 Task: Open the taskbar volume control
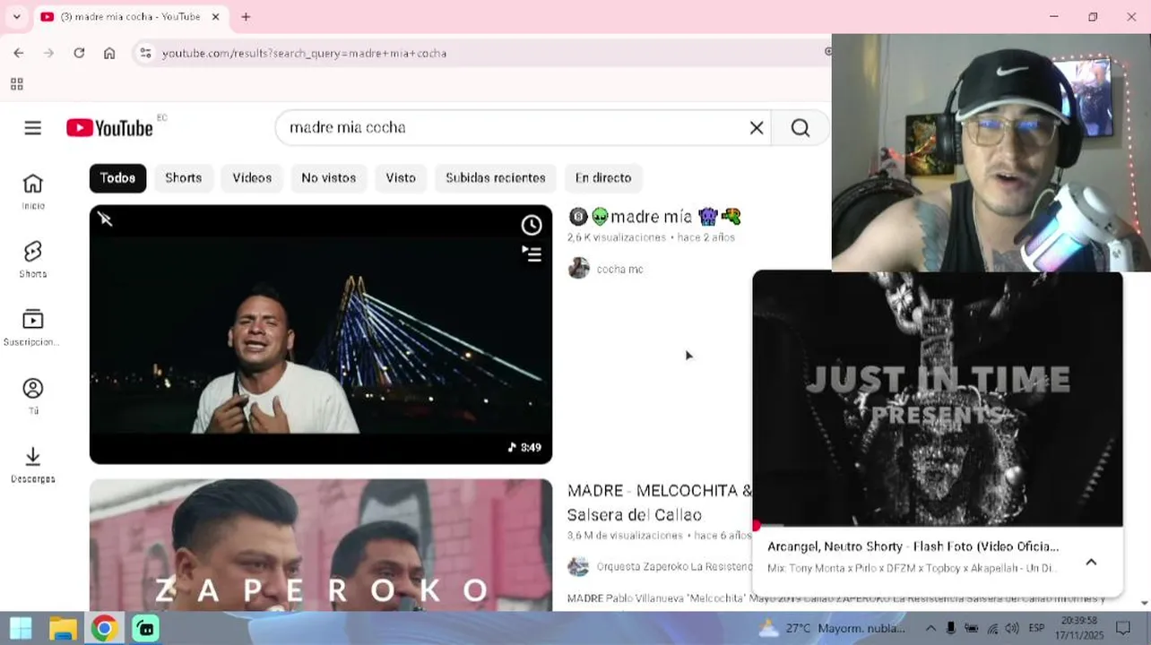[1012, 628]
